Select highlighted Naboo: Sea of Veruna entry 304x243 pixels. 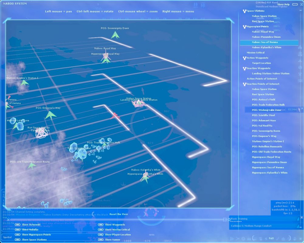pos(269,42)
